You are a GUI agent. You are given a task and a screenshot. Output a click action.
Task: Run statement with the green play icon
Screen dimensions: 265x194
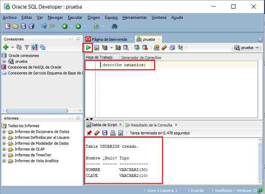pyautogui.click(x=88, y=48)
